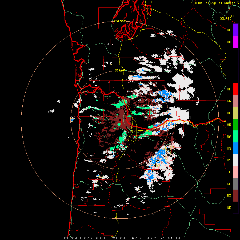Select the HR legend label
Viewport: 240px width, 240px height.
pyautogui.click(x=229, y=125)
